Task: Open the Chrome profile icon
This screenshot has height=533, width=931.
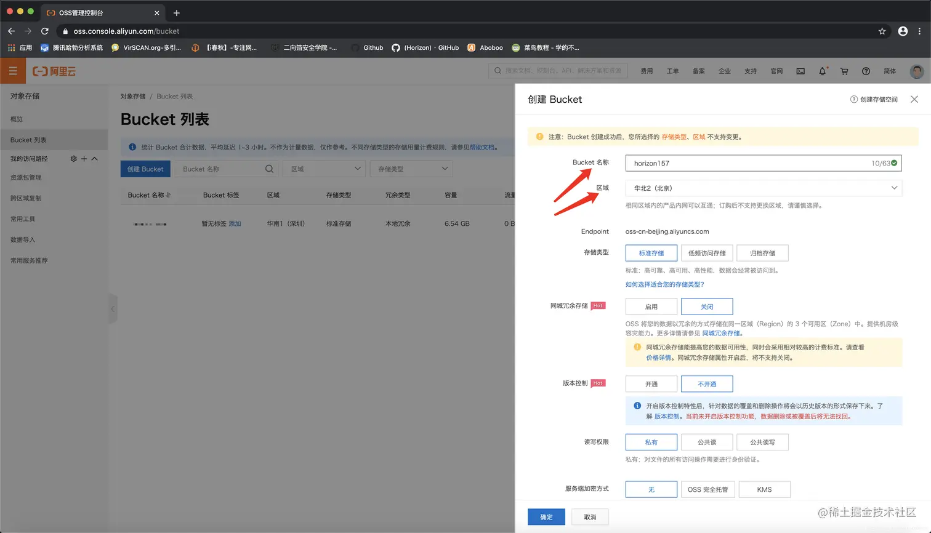Action: [903, 31]
